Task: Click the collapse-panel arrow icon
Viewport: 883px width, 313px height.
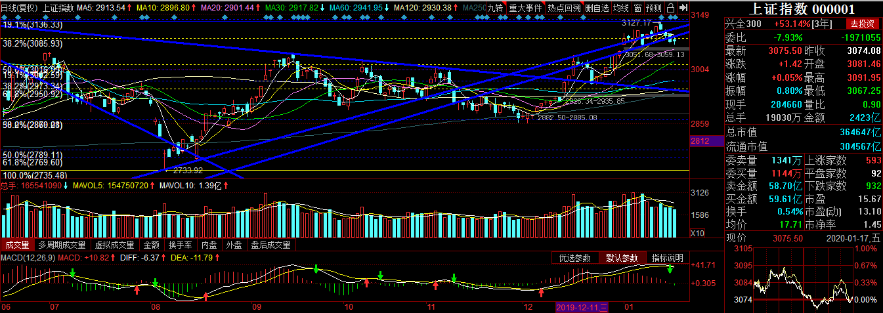Action: tap(683, 8)
